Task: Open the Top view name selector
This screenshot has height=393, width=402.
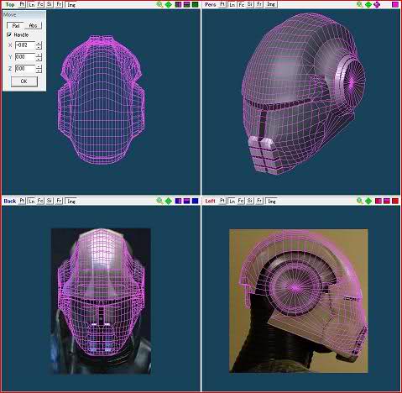Action: tap(10, 5)
